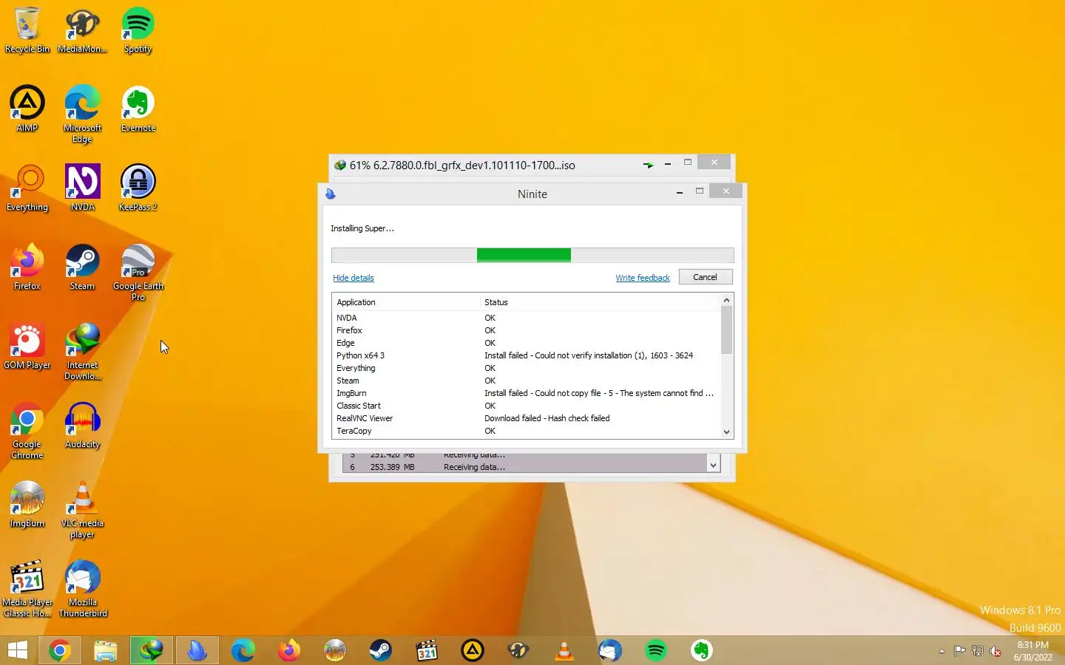1065x665 pixels.
Task: Select the ImgBurn desktop icon
Action: tap(27, 505)
